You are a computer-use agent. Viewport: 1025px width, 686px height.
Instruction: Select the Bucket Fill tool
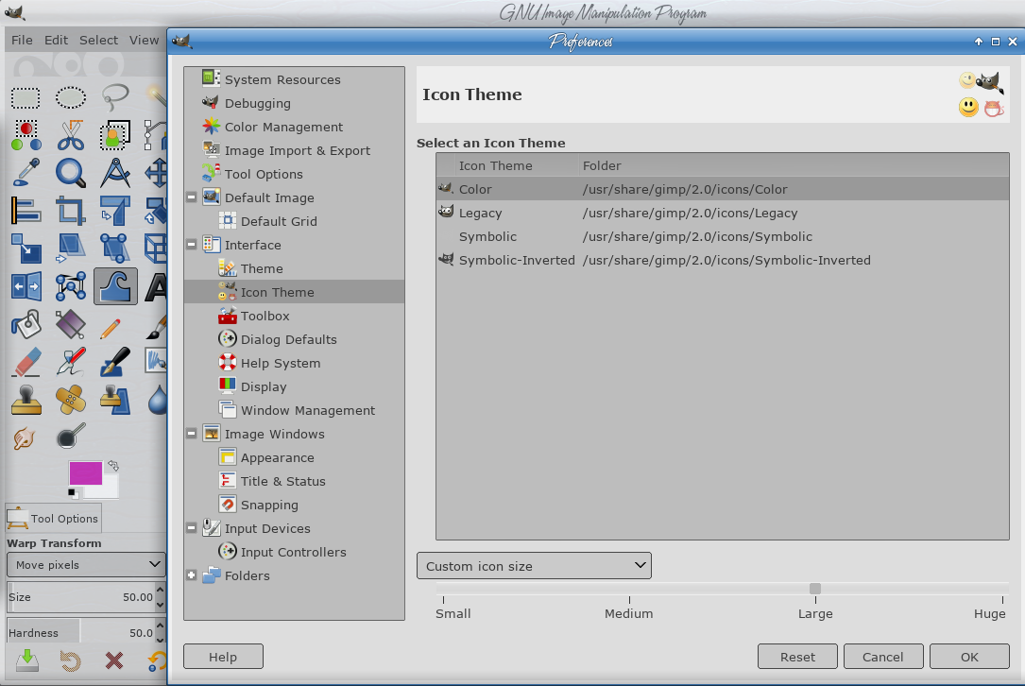26,324
